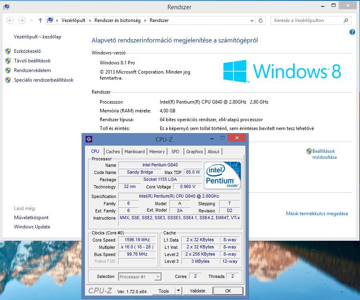Image resolution: width=360 pixels, height=300 pixels.
Task: Expand the arrow after the Vezérlőpult breadcrumb
Action: (90, 21)
